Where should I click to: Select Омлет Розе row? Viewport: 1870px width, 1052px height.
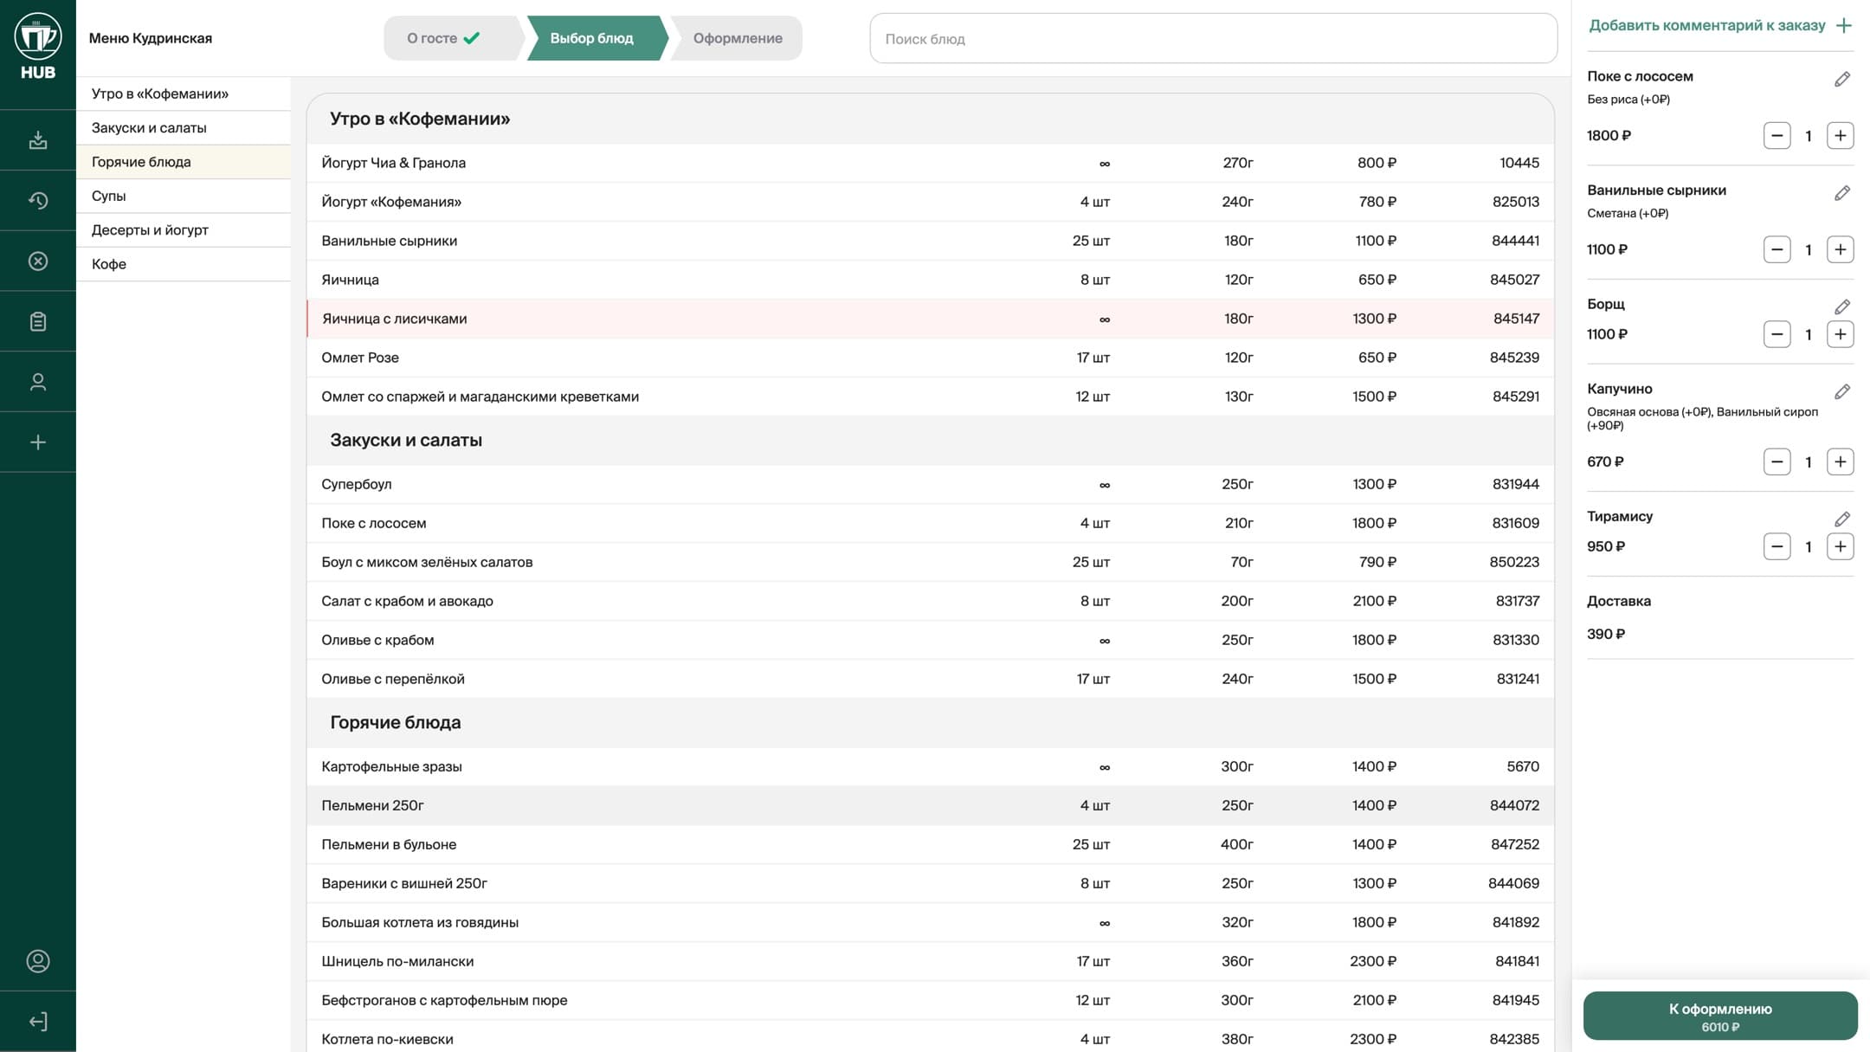(x=931, y=358)
